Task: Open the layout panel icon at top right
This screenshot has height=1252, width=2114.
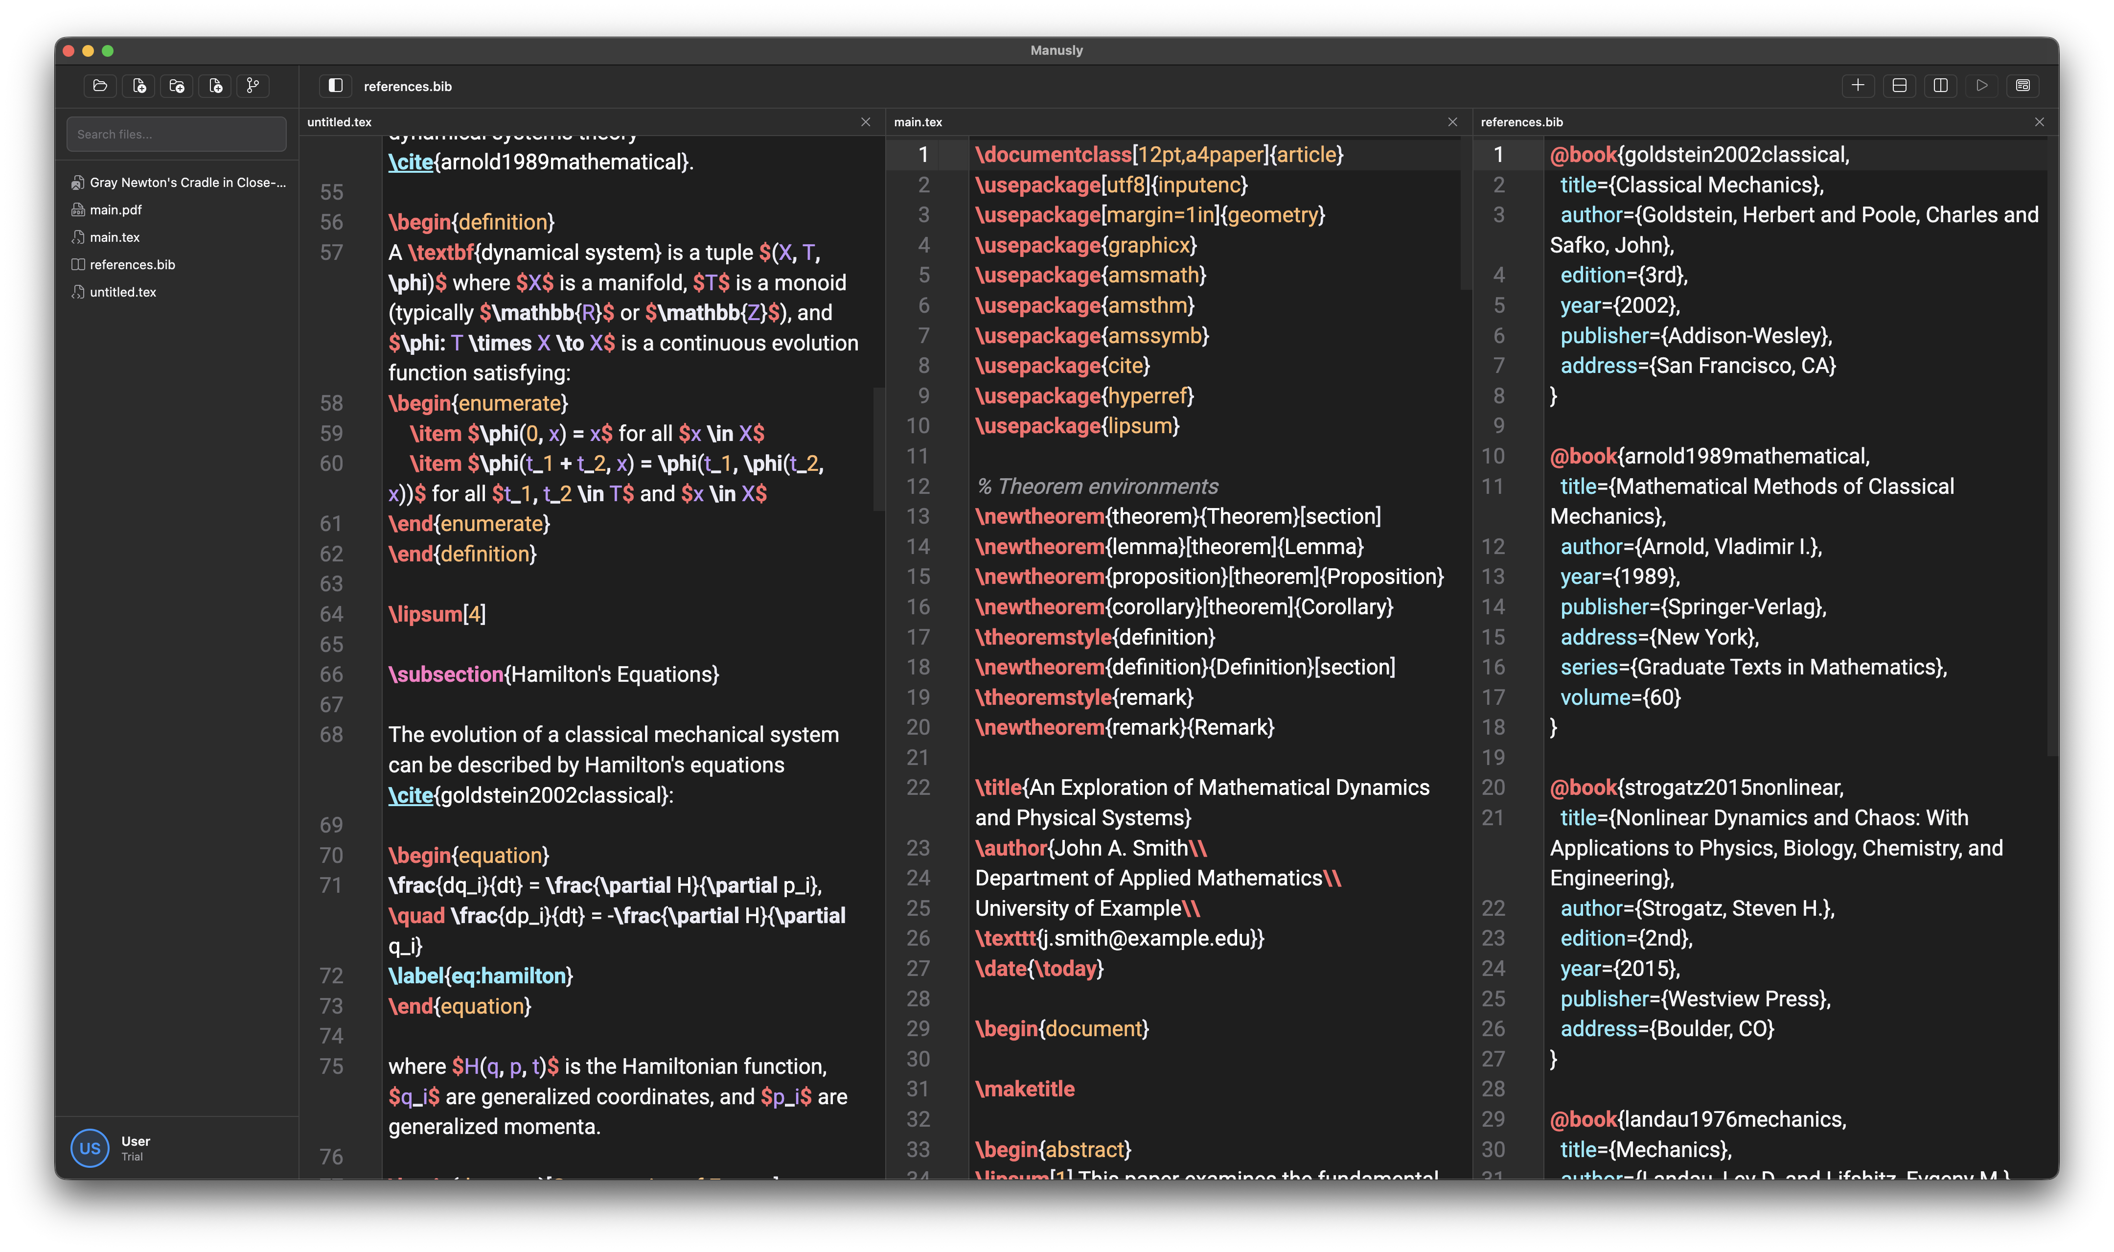Action: pyautogui.click(x=2023, y=85)
